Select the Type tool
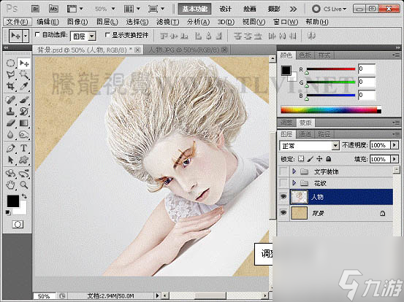The width and height of the screenshot is (404, 302). click(23, 148)
